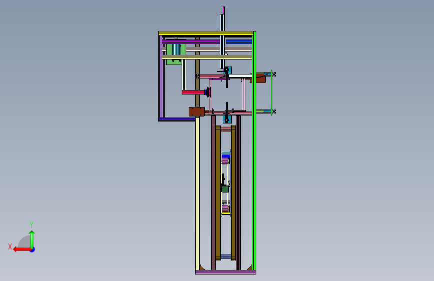The image size is (434, 281).
Task: Click the green Y axis arrow of triad
Action: coord(32,239)
